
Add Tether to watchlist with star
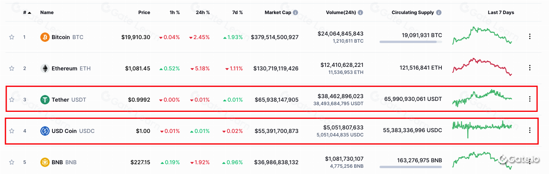click(x=12, y=100)
